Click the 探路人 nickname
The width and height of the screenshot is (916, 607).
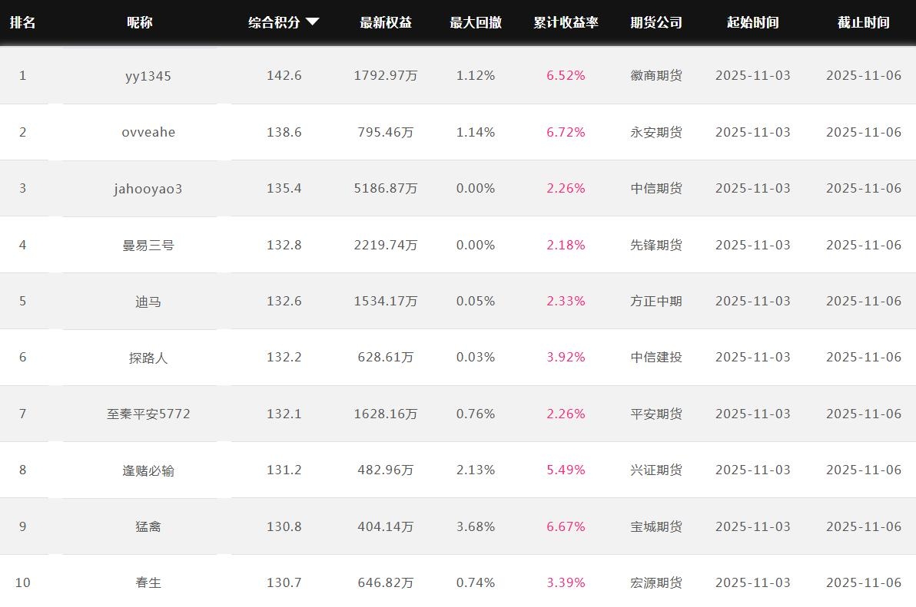148,358
